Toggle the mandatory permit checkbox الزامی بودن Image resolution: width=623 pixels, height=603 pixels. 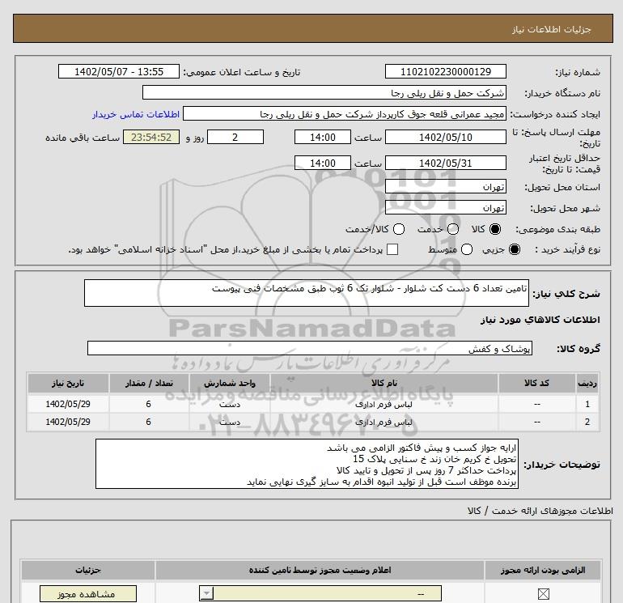[543, 594]
